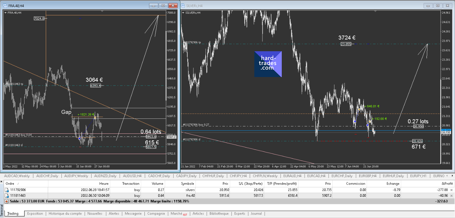Screen dimensions: 455x218
Task: Open the Messagerie tab
Action: [133, 214]
